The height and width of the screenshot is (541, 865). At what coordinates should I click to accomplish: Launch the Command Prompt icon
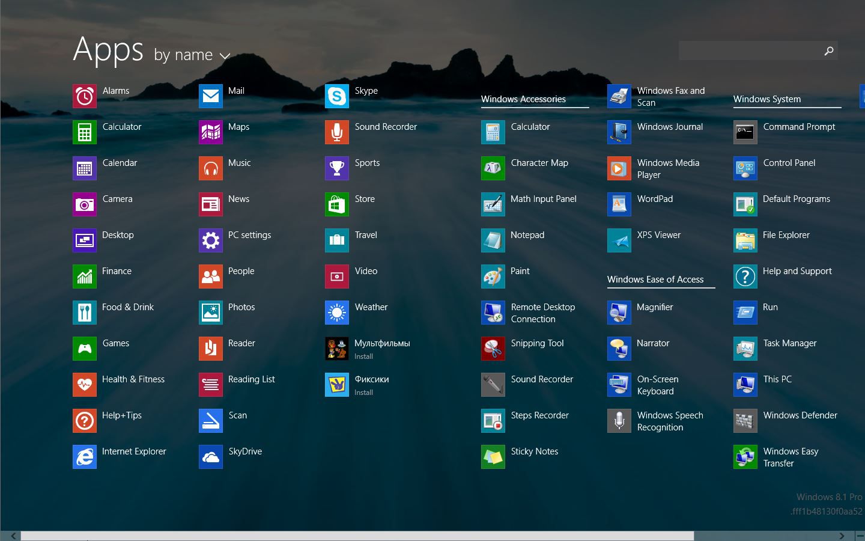pyautogui.click(x=745, y=132)
